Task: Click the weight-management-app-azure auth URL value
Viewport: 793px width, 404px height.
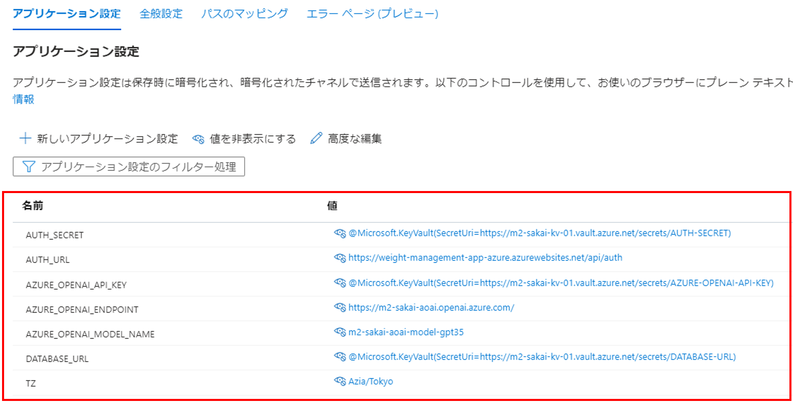Action: click(x=486, y=258)
